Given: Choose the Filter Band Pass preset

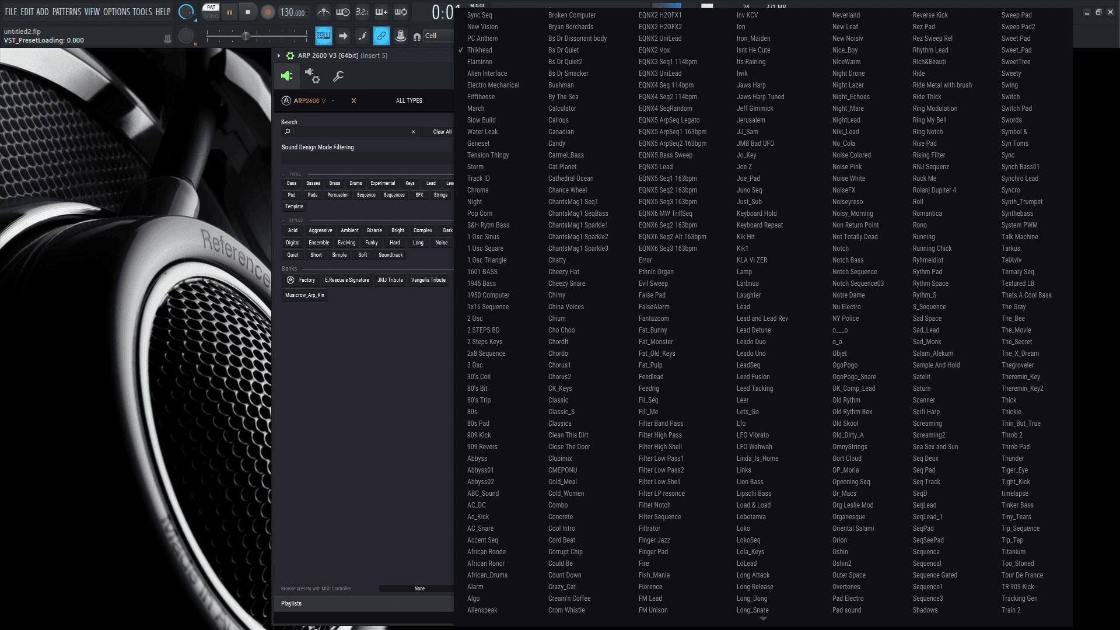Looking at the screenshot, I should (660, 423).
